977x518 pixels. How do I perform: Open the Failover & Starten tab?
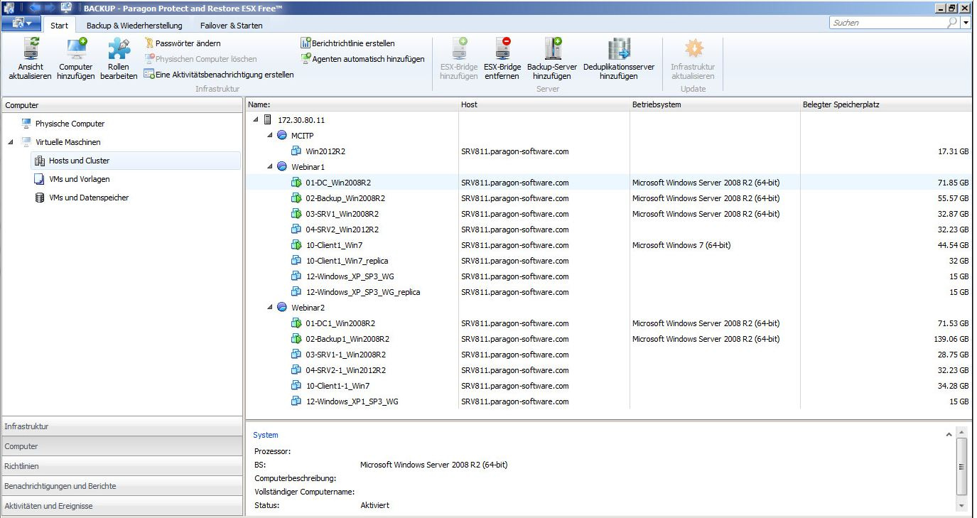click(x=231, y=26)
